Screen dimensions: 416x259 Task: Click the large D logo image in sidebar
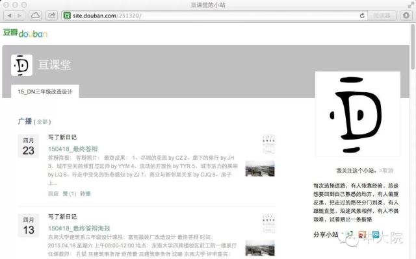357,114
